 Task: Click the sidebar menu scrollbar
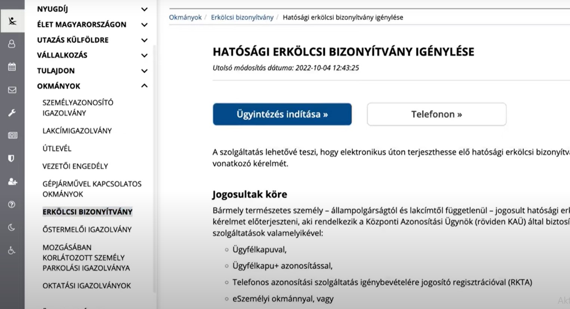pyautogui.click(x=155, y=168)
